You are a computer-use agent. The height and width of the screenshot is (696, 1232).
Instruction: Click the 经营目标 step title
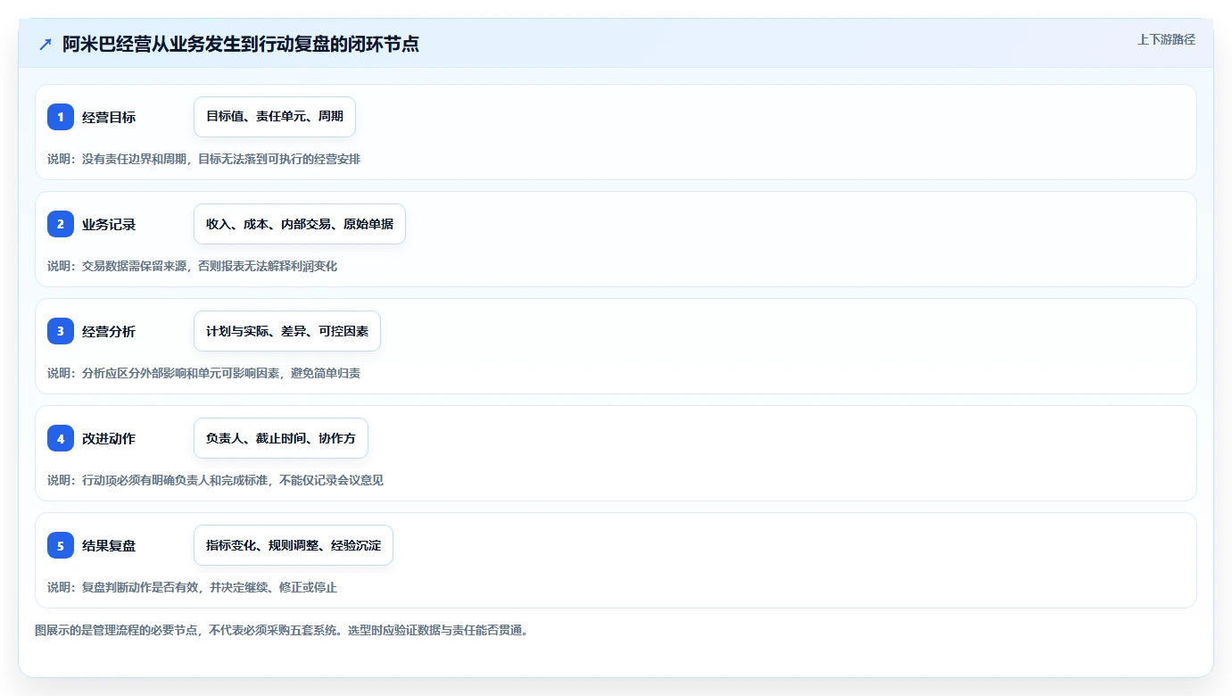pyautogui.click(x=109, y=117)
